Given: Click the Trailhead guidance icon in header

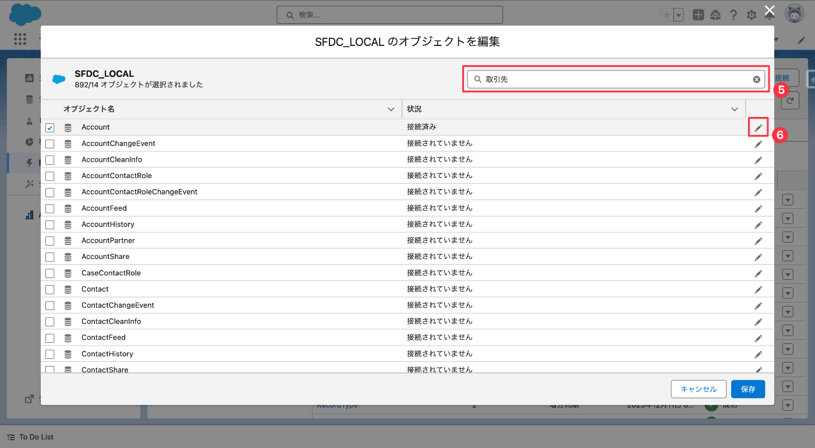Looking at the screenshot, I should 715,15.
